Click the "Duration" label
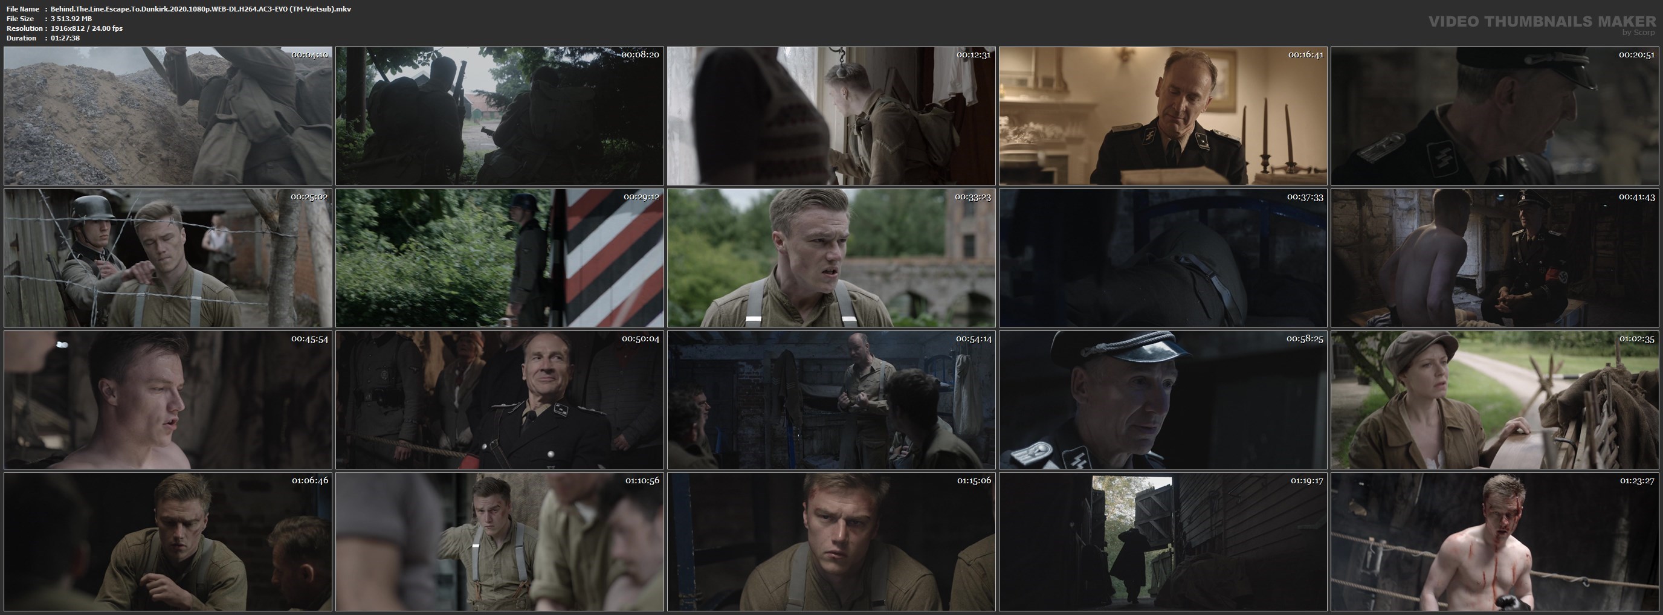This screenshot has height=615, width=1663. [x=21, y=38]
